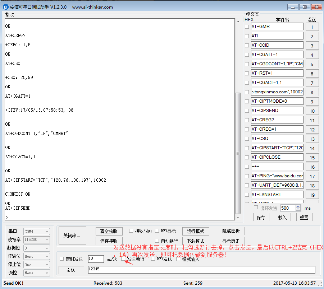Viewport: 324px width, 289px height.
Task: Enable the HEX发送 checkbox
Action: pyautogui.click(x=153, y=259)
